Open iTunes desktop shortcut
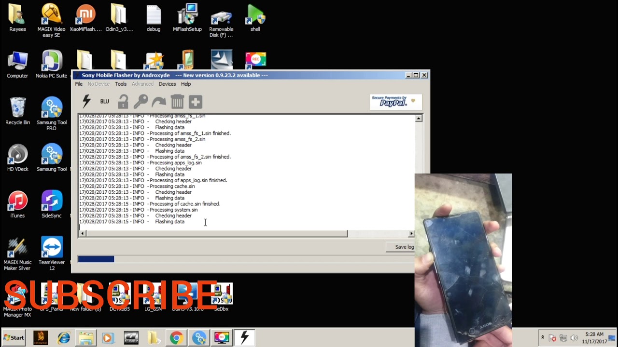The height and width of the screenshot is (347, 618). (x=17, y=205)
